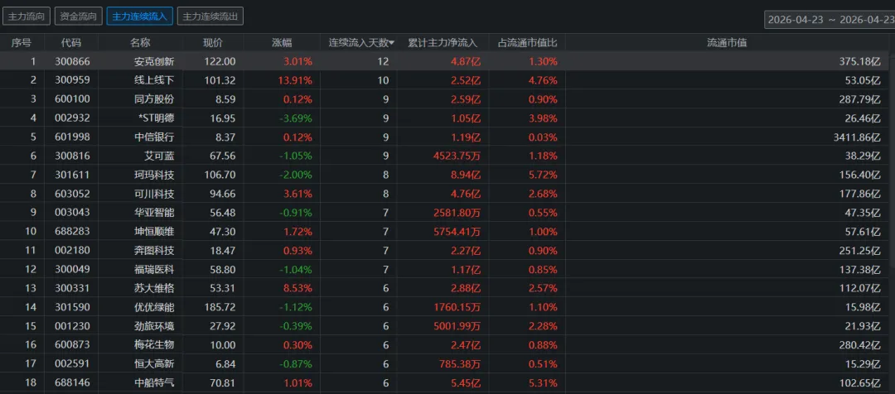Select stock name 坤恒顺维
The height and width of the screenshot is (394, 895).
154,232
